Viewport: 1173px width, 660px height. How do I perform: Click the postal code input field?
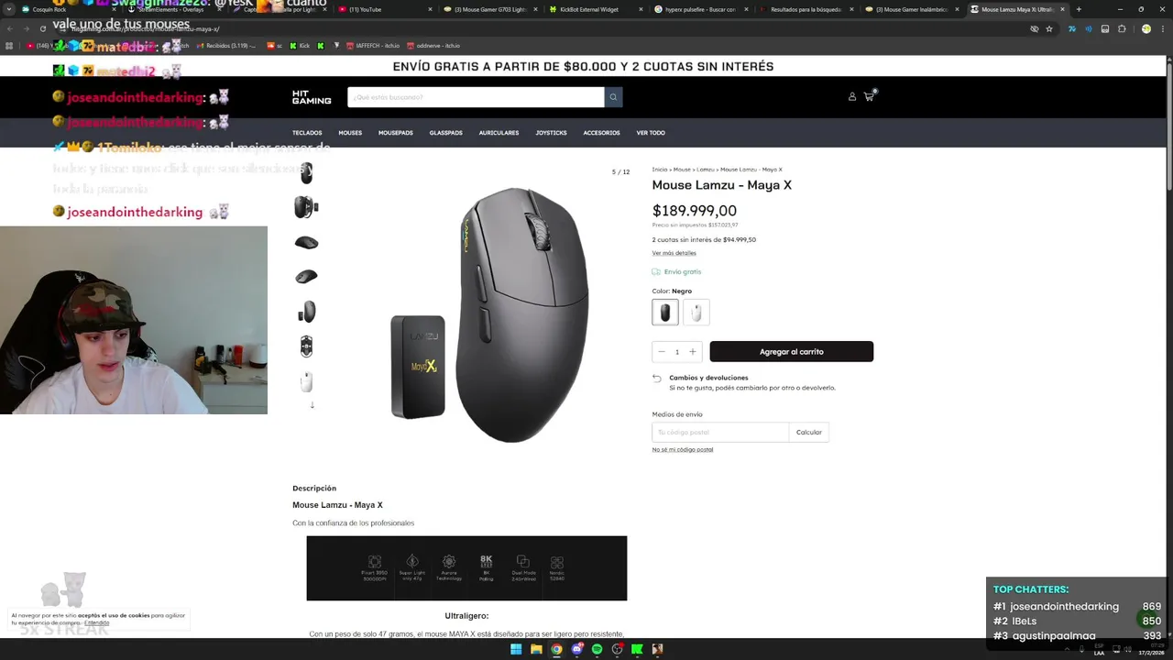tap(720, 432)
